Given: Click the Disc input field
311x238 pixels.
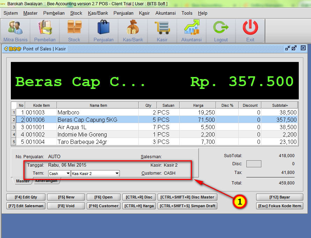Looking at the screenshot, I should (x=254, y=164).
